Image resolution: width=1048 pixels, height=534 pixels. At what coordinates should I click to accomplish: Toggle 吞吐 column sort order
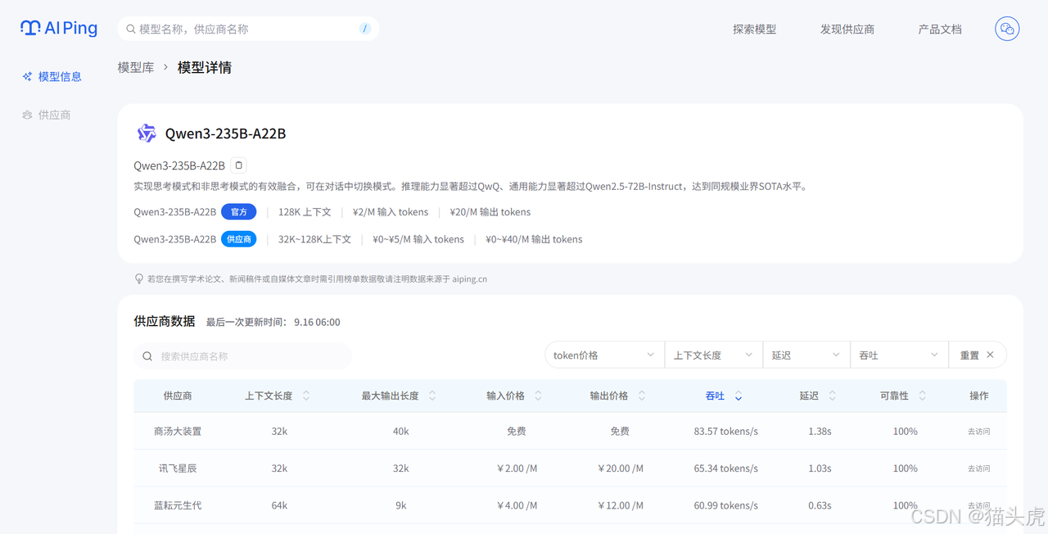point(738,396)
